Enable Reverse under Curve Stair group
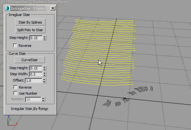 click(x=15, y=87)
